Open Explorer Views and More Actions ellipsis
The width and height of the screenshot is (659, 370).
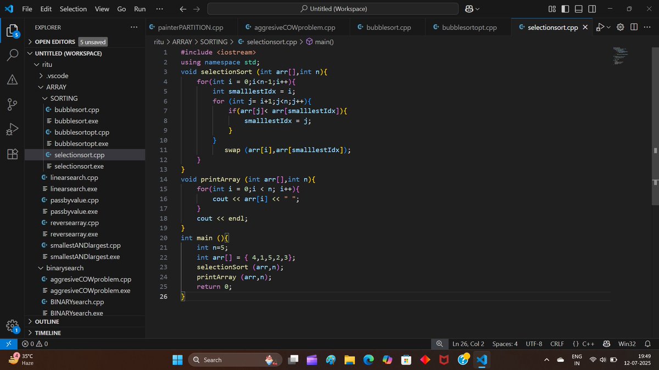tap(134, 27)
